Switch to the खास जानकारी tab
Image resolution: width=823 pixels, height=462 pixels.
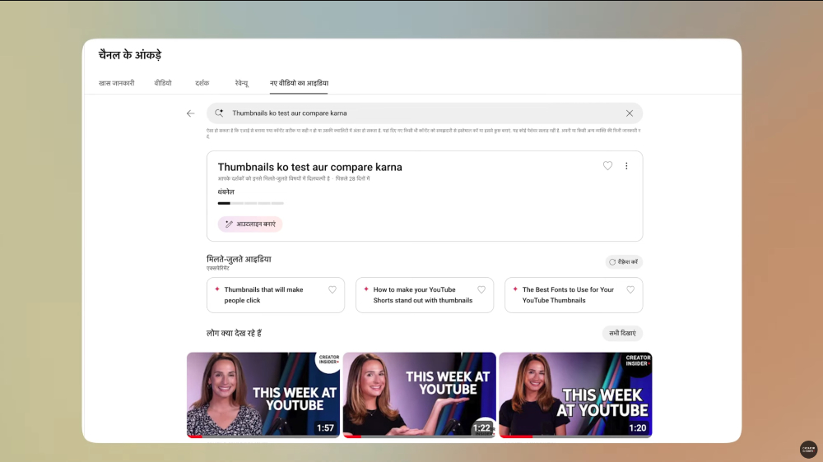point(117,83)
